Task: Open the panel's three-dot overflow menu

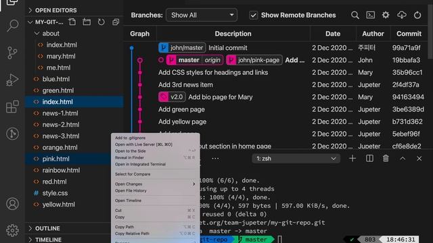Action: (x=215, y=159)
